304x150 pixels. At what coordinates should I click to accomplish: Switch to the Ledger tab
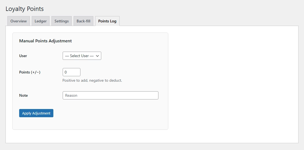pos(40,21)
